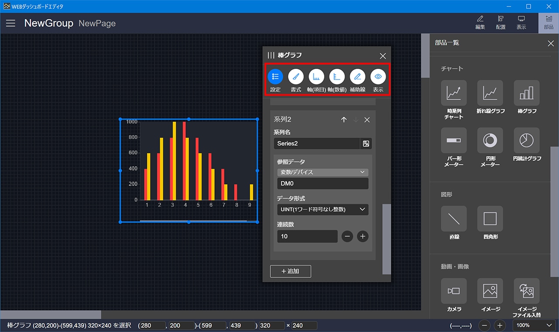The image size is (559, 332).
Task: Choose the バー形メーター part
Action: click(454, 140)
